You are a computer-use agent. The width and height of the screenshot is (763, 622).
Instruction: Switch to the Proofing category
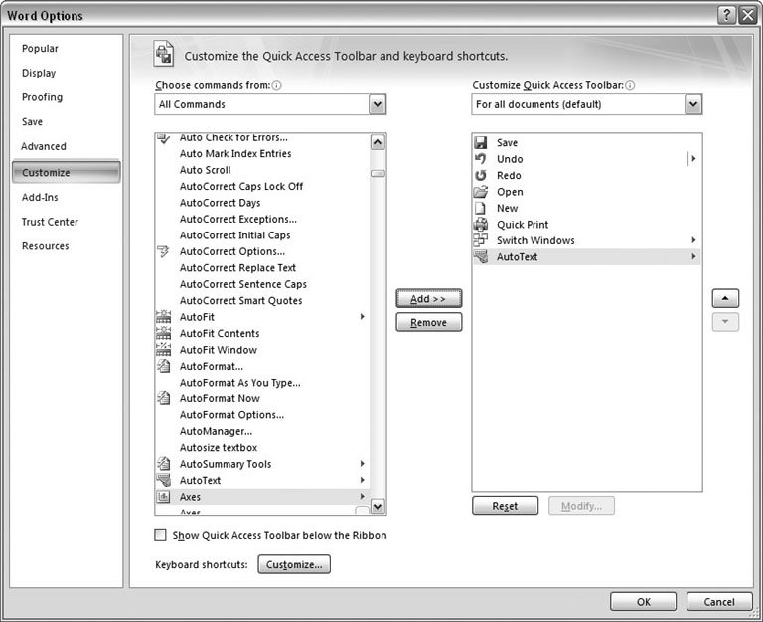pos(42,97)
